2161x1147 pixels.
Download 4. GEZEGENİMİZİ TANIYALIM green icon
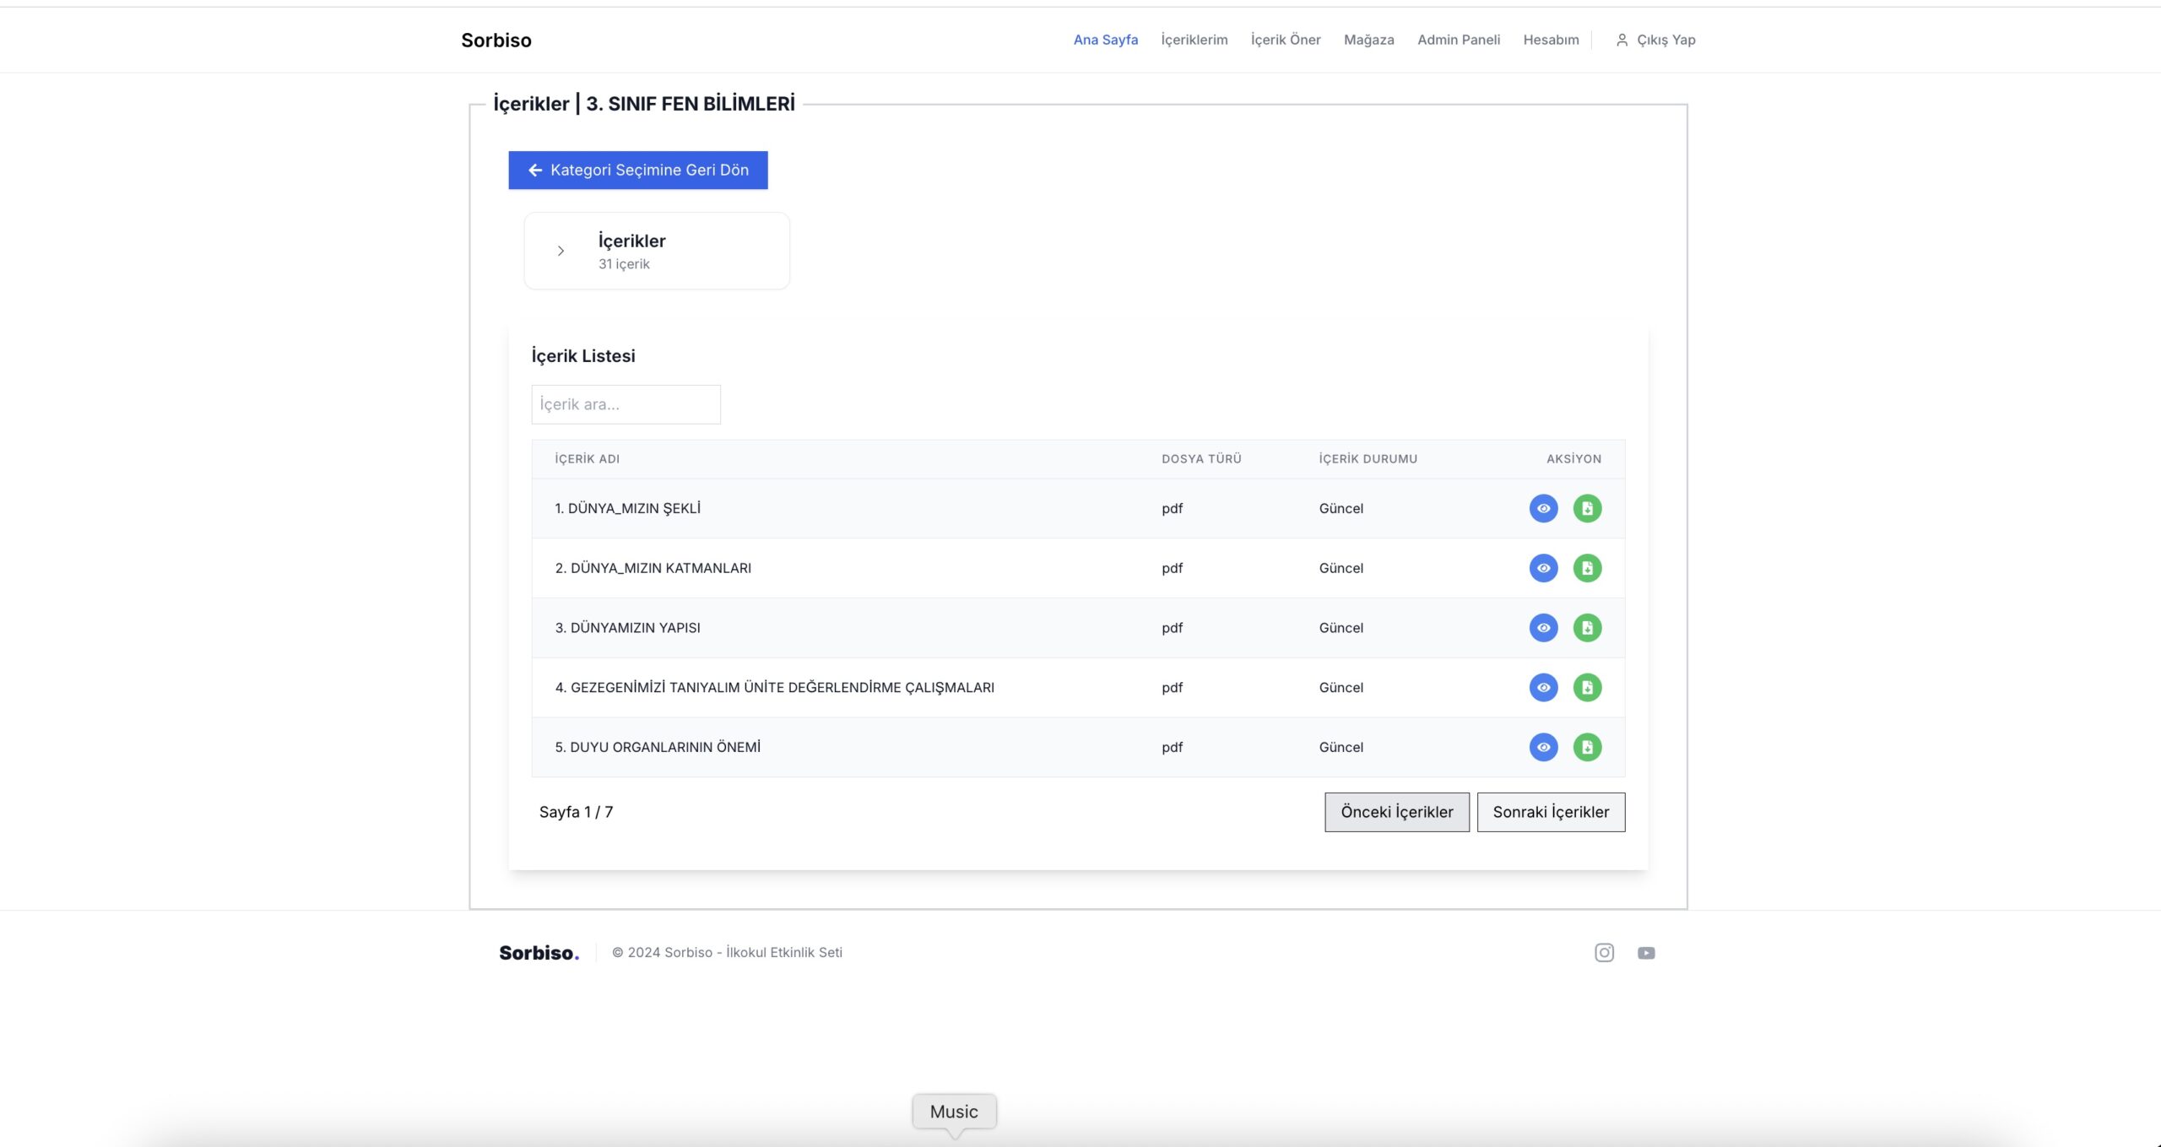1587,687
